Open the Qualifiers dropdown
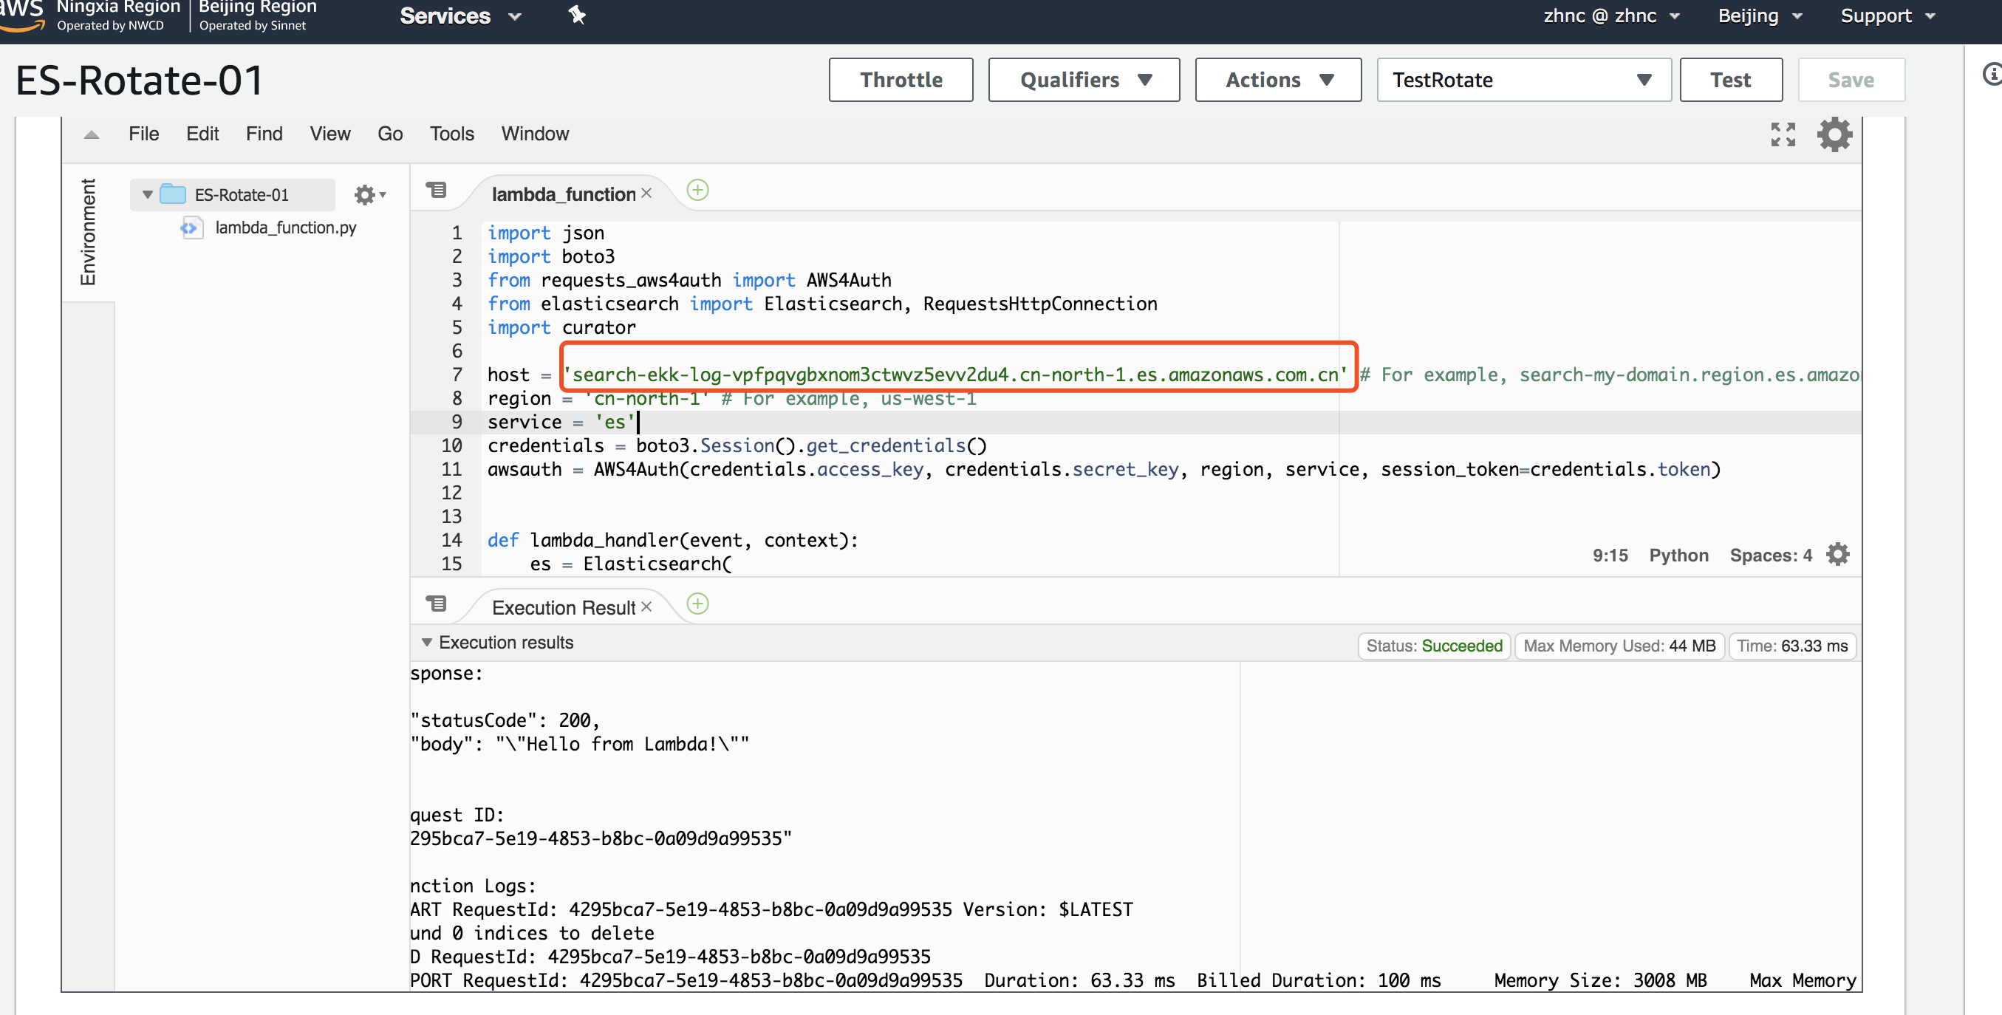The width and height of the screenshot is (2002, 1015). 1082,79
